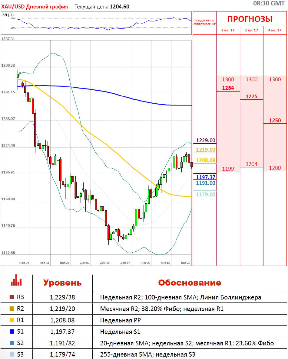The image size is (288, 359).
Task: Select the Янв 25 date marker
Action: 185,263
